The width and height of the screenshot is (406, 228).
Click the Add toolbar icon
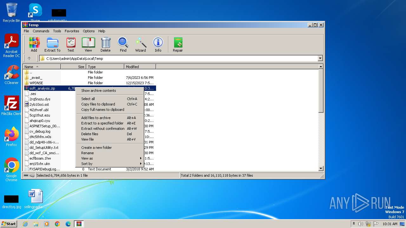click(34, 45)
